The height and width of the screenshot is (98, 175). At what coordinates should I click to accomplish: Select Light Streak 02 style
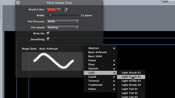coord(131,77)
